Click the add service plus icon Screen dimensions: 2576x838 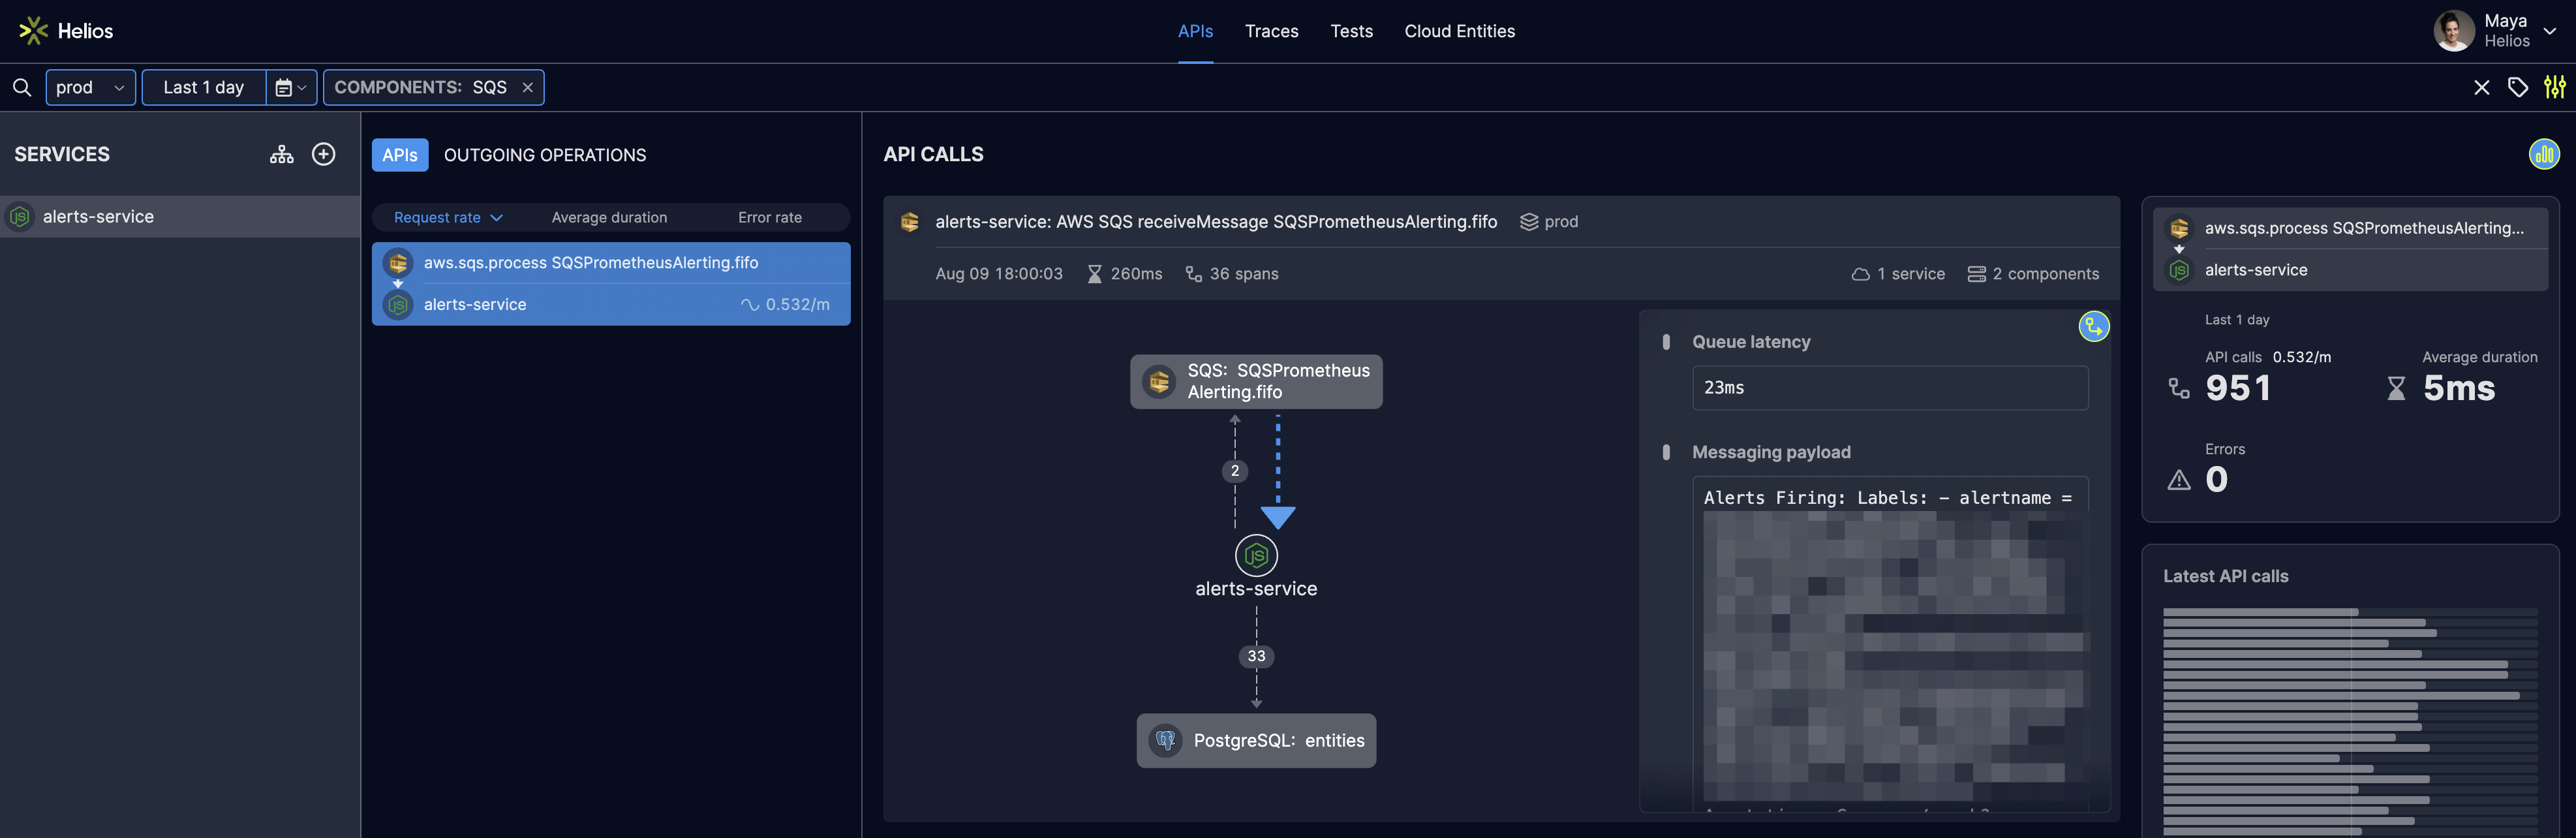tap(323, 154)
